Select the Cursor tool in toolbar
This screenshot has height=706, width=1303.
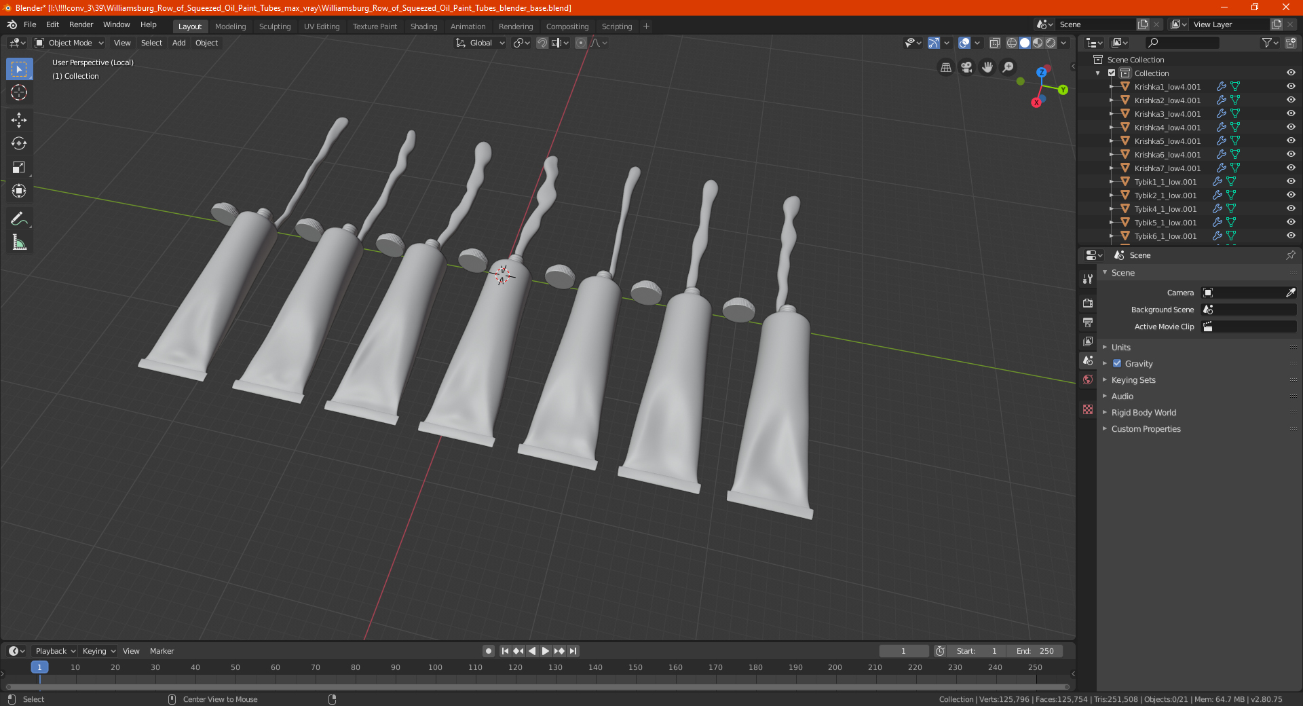click(19, 93)
